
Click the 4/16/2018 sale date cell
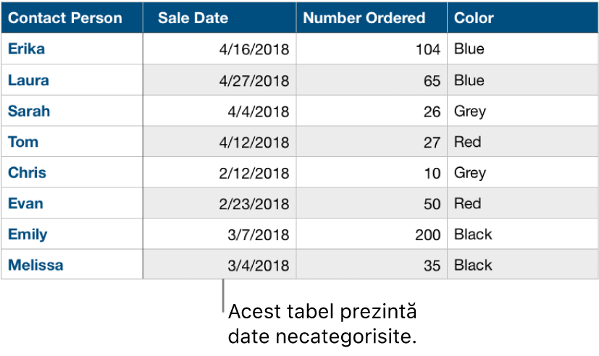coord(254,50)
